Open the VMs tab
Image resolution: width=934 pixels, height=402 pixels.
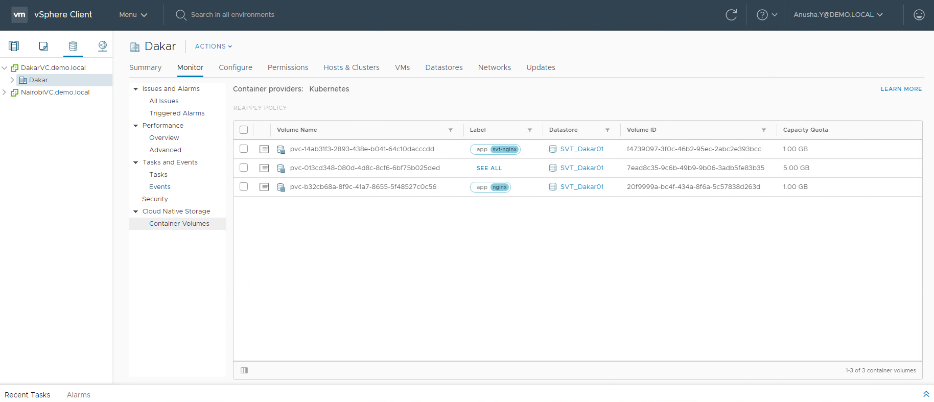(402, 67)
